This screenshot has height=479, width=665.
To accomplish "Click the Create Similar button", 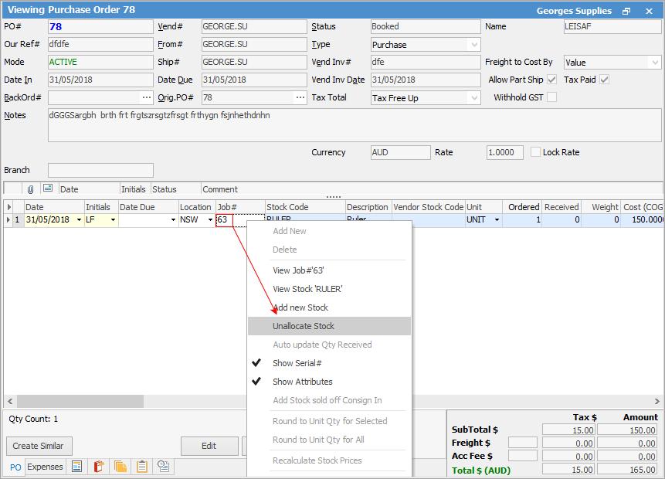I will pos(39,446).
